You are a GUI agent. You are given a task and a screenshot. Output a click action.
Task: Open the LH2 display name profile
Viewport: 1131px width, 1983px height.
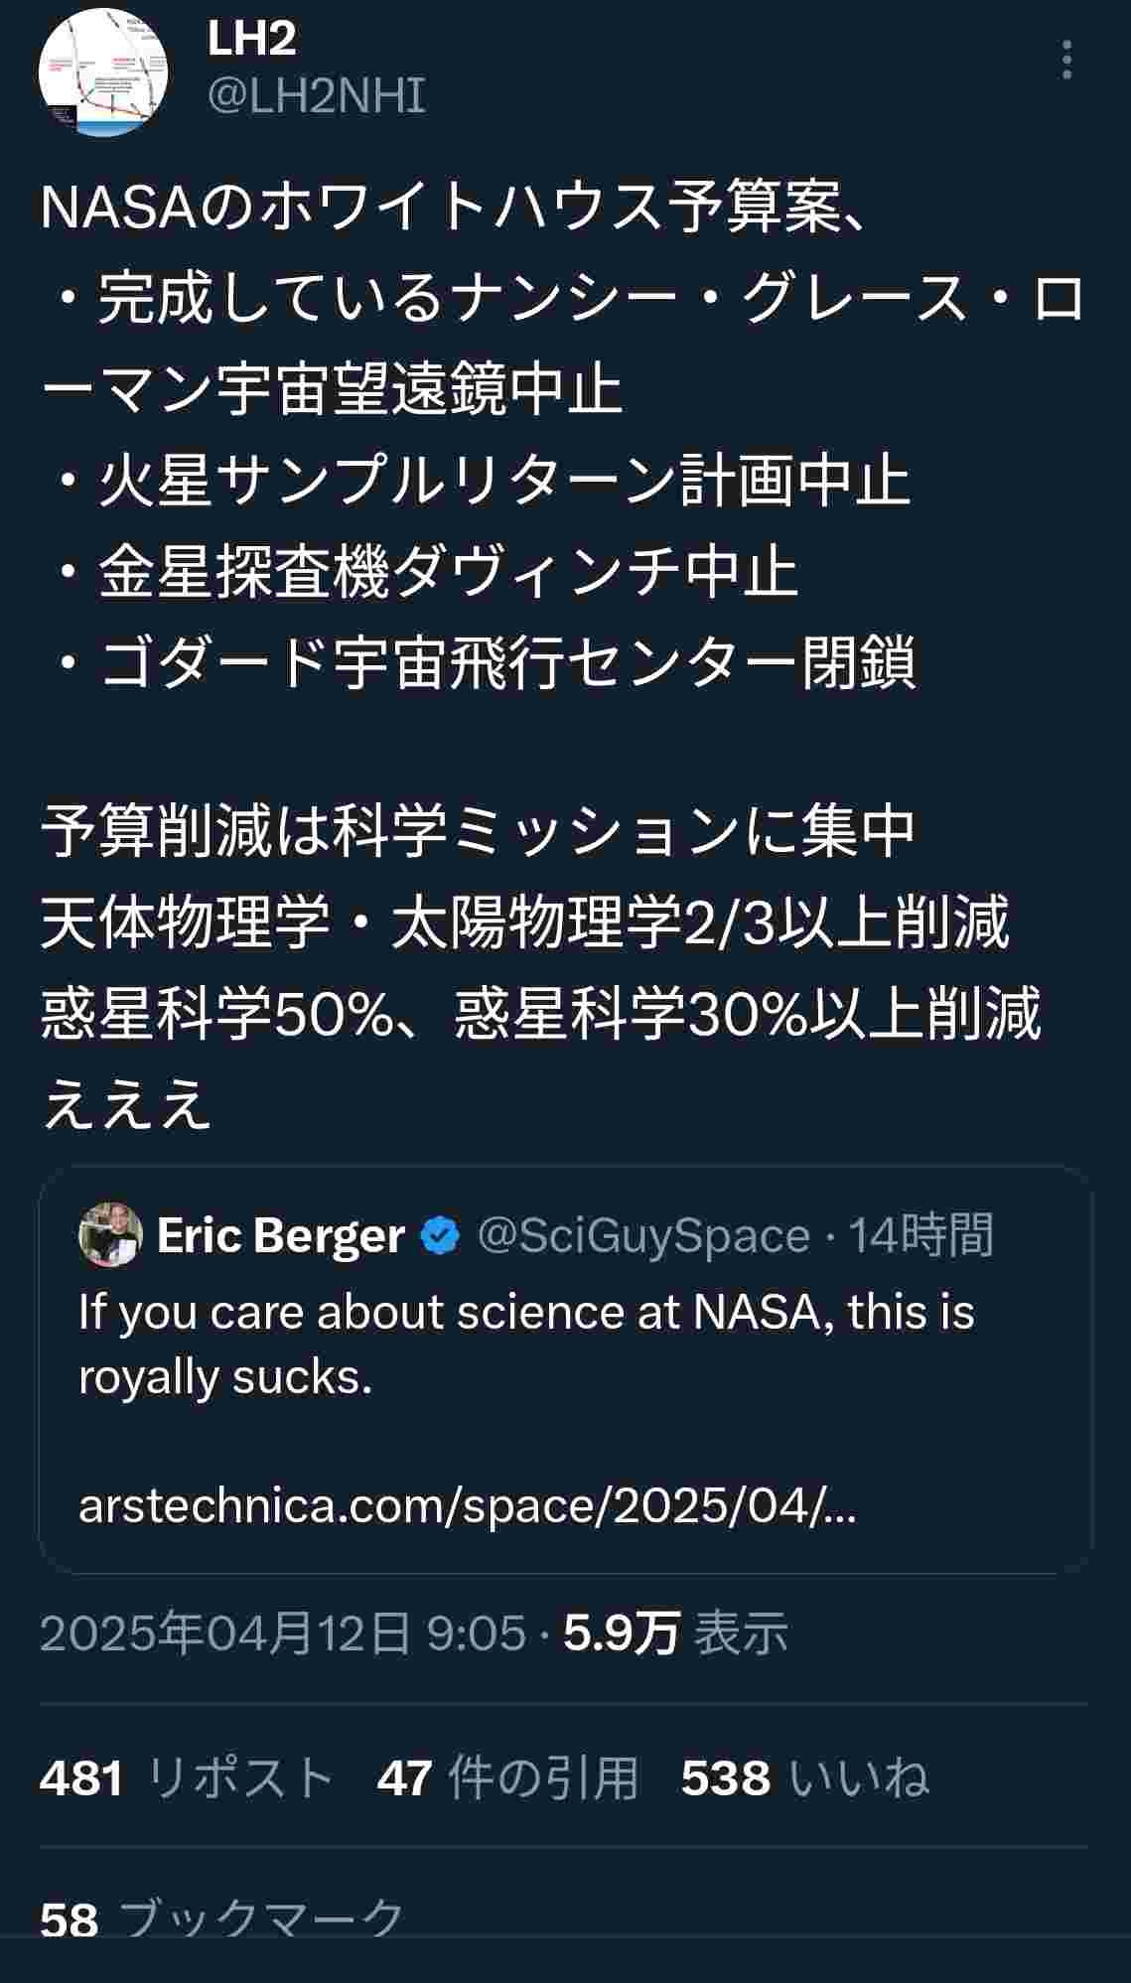[251, 40]
